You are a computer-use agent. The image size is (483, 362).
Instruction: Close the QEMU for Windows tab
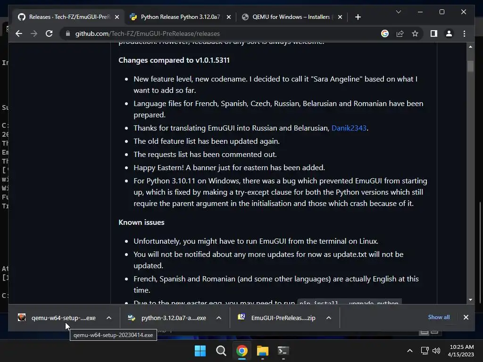[x=340, y=17]
